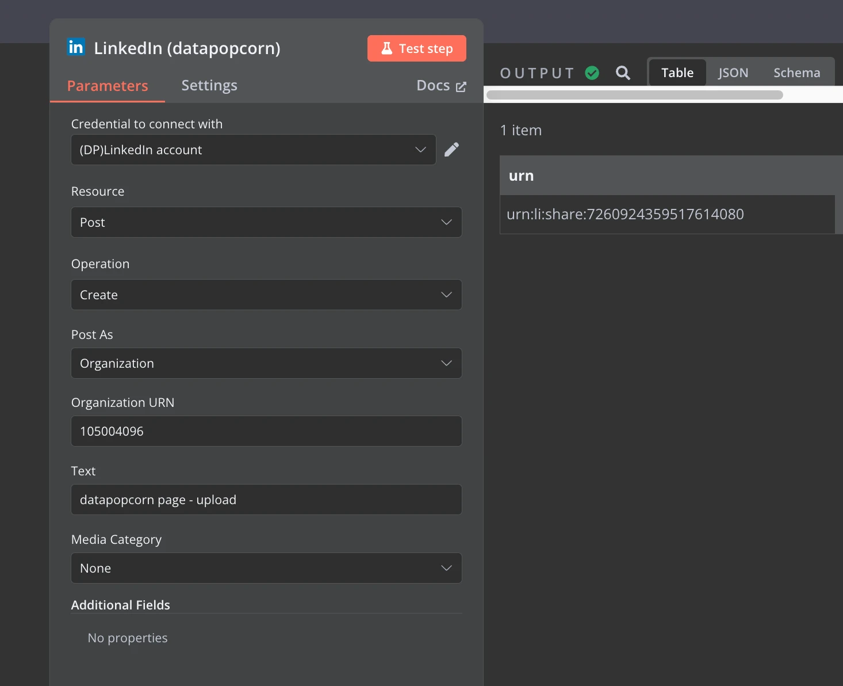Switch to the Settings tab

209,86
